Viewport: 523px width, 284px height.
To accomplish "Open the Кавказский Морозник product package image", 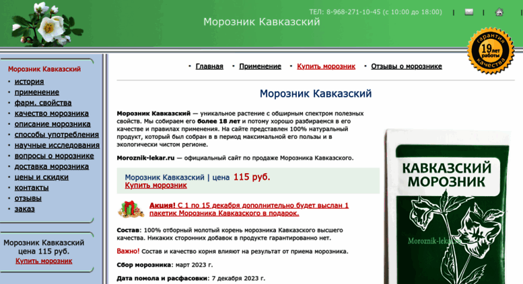I will click(448, 206).
